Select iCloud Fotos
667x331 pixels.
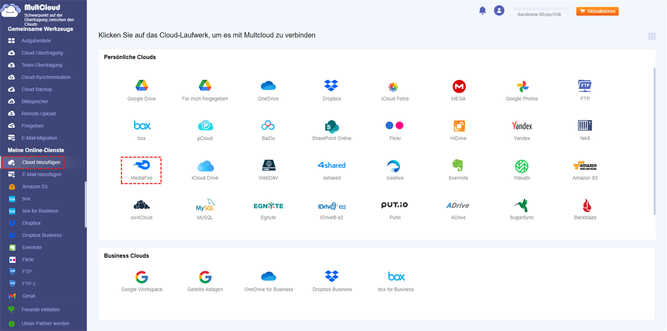tap(393, 87)
